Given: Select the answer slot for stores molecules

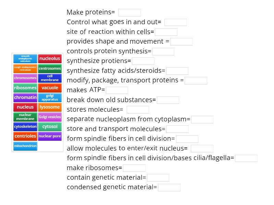Looking at the screenshot, I should pyautogui.click(x=138, y=110).
